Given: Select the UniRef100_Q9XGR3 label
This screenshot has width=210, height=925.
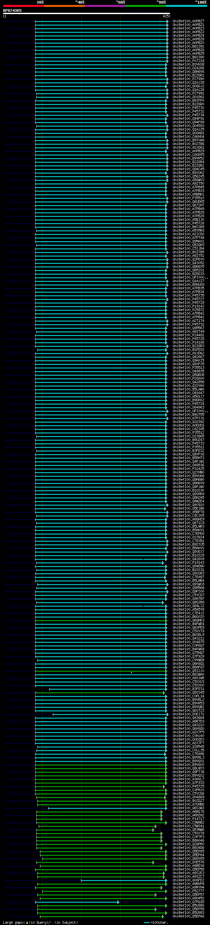Looking at the screenshot, I should 188,574.
